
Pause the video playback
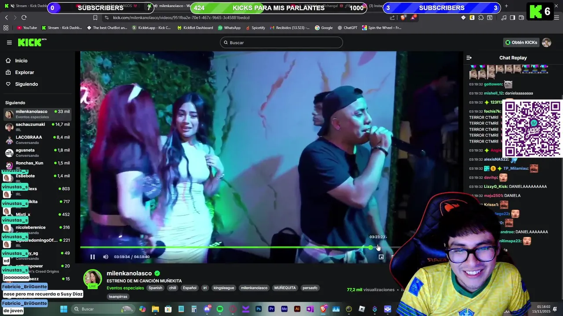click(92, 257)
